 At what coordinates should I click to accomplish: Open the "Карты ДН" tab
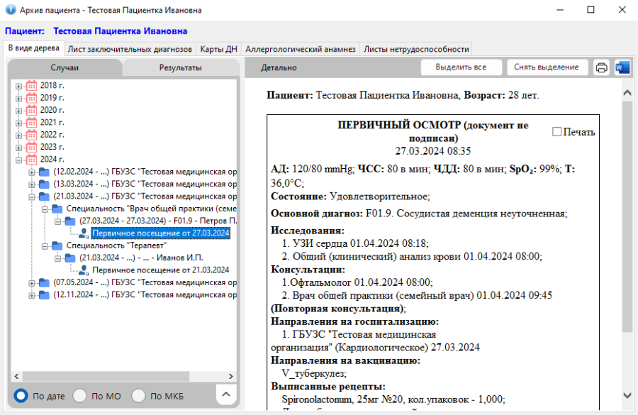pos(218,49)
